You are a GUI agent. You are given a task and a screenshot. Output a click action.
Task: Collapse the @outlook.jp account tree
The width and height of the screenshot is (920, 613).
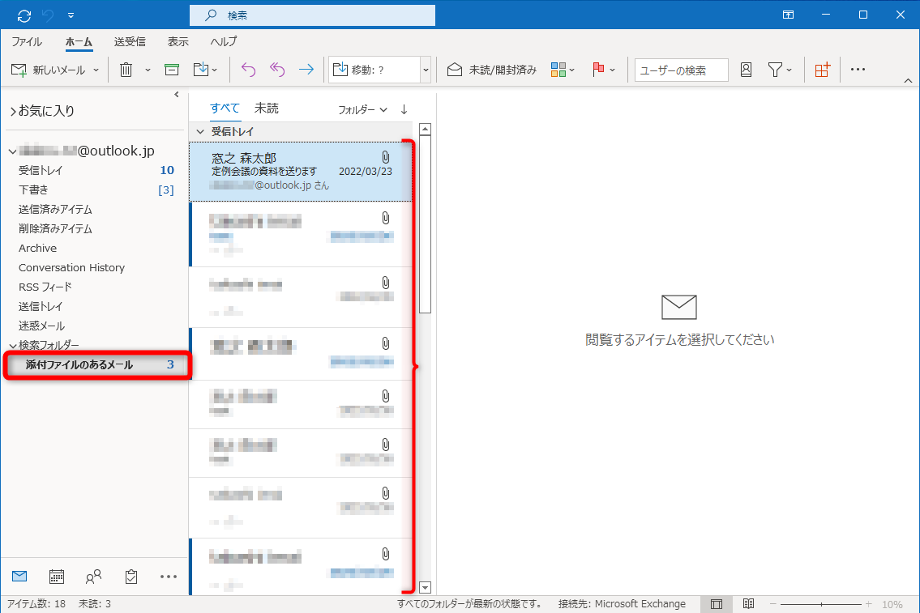tap(12, 151)
